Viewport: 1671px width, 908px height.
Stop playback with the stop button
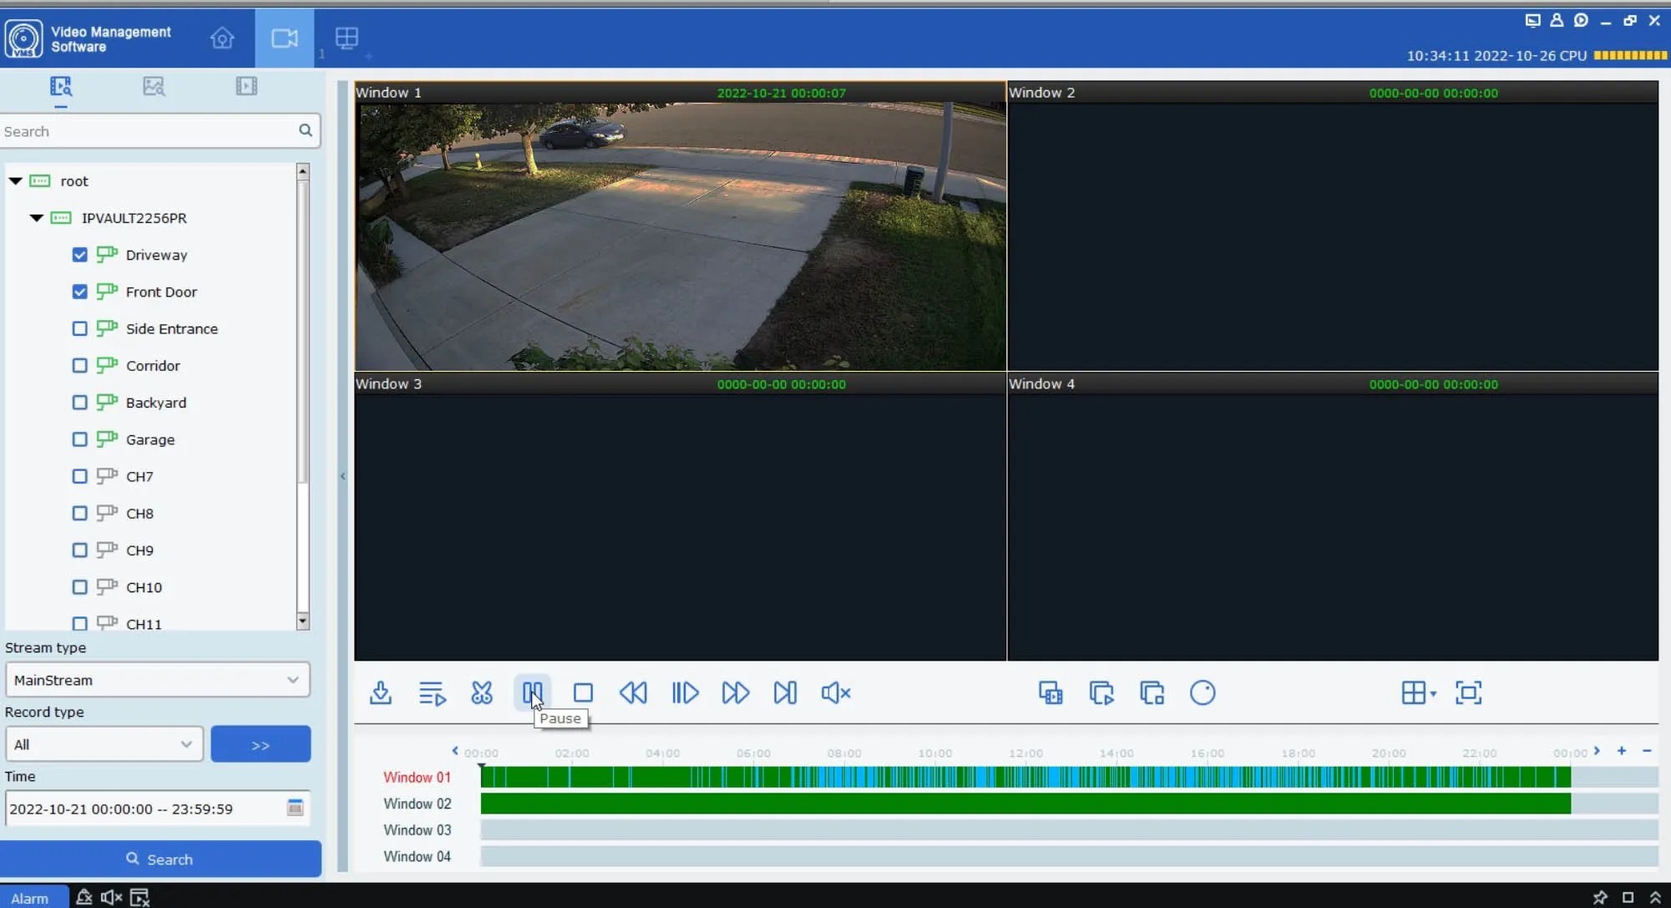(x=583, y=692)
